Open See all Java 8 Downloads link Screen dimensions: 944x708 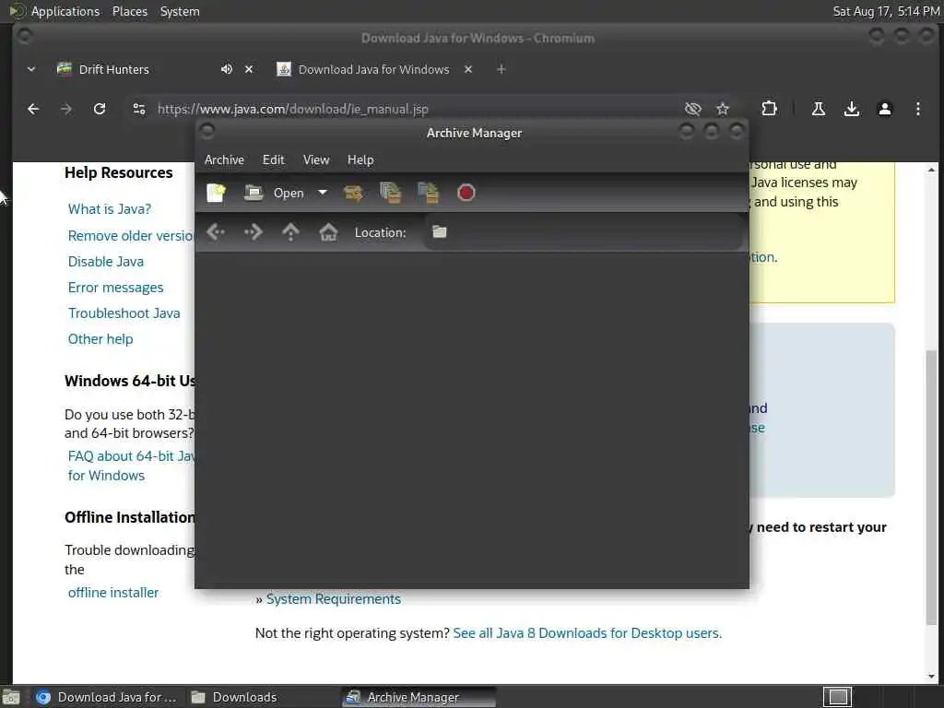tap(587, 632)
